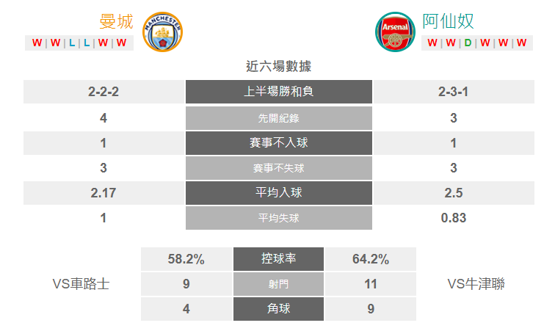Click the first blue L in Manchester City's form
Image resolution: width=555 pixels, height=331 pixels.
point(72,43)
